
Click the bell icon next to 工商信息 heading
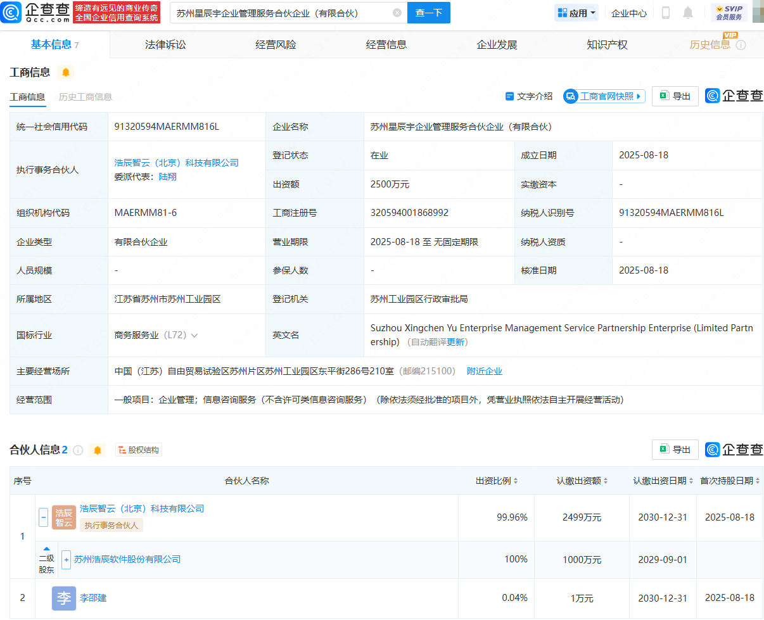66,72
